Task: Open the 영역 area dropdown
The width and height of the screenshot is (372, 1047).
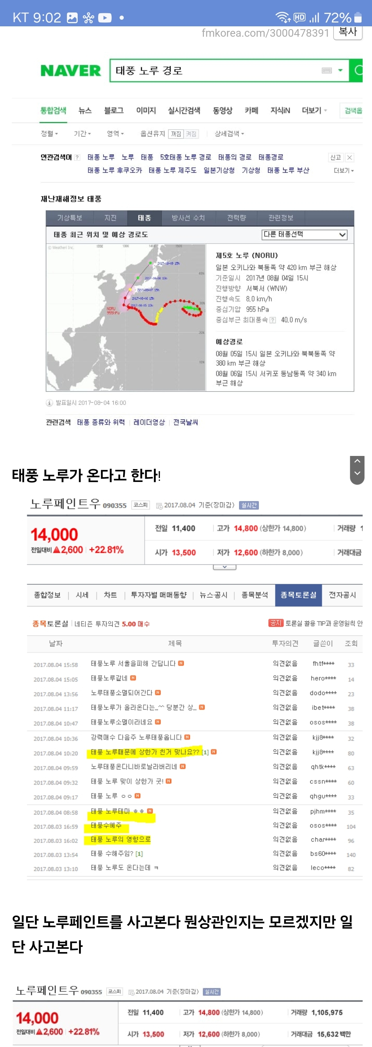Action: click(x=115, y=134)
